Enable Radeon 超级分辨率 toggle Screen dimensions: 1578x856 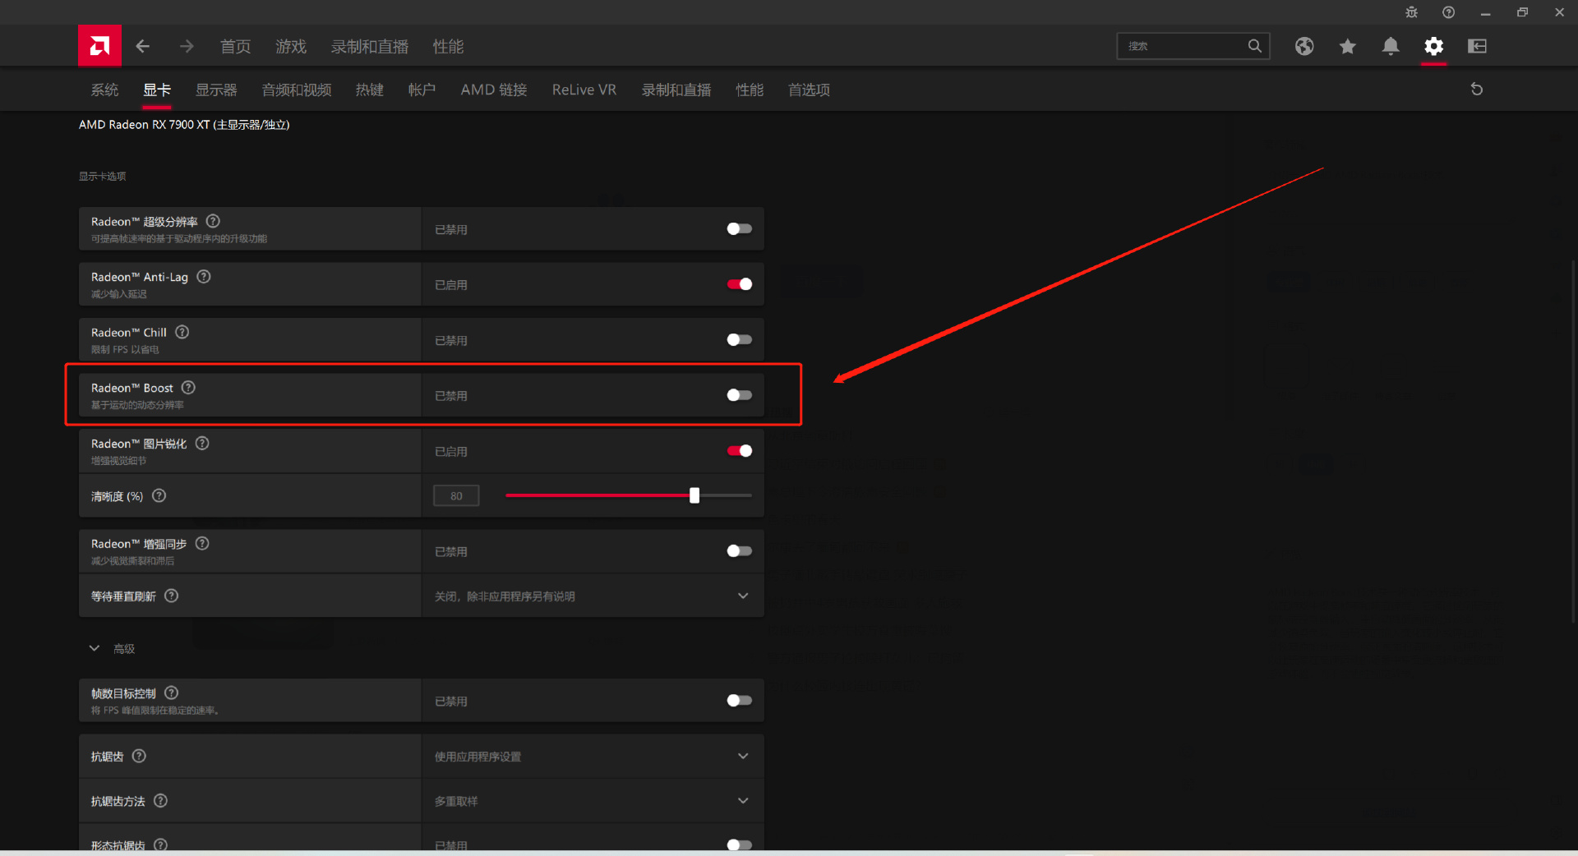pos(739,229)
